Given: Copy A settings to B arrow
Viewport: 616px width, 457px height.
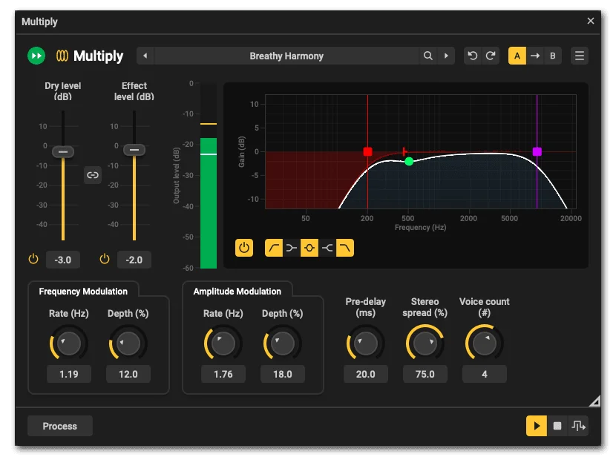Looking at the screenshot, I should (534, 56).
